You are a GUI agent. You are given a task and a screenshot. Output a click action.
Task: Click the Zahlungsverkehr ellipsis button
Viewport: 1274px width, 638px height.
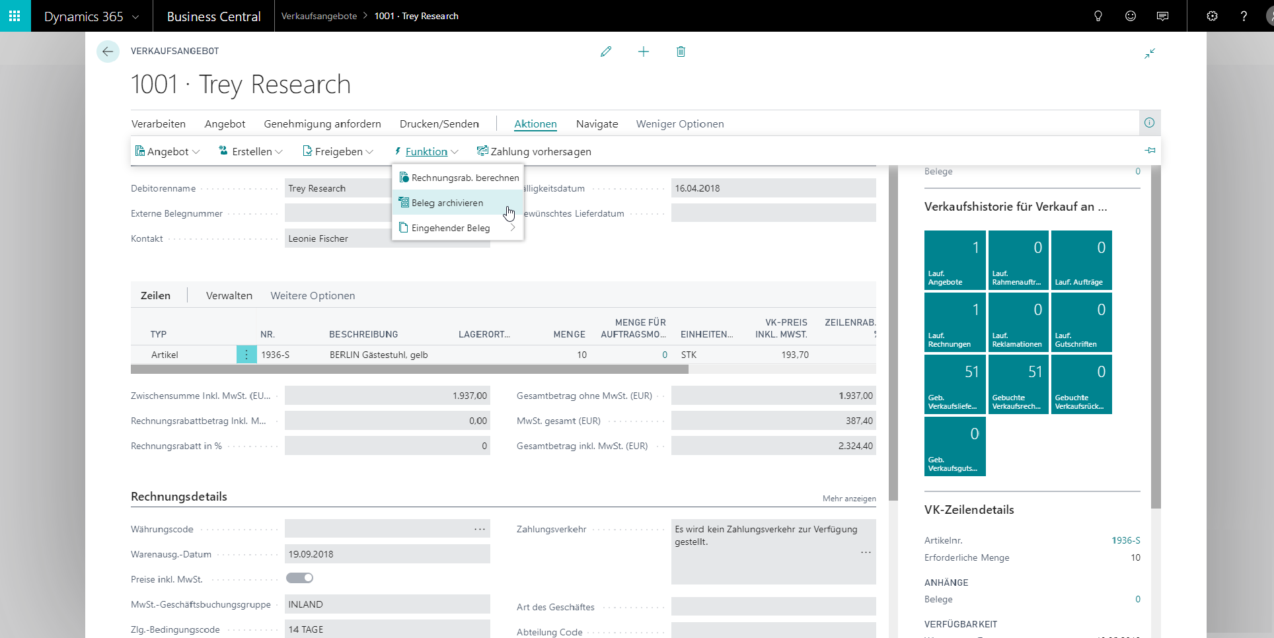[866, 552]
